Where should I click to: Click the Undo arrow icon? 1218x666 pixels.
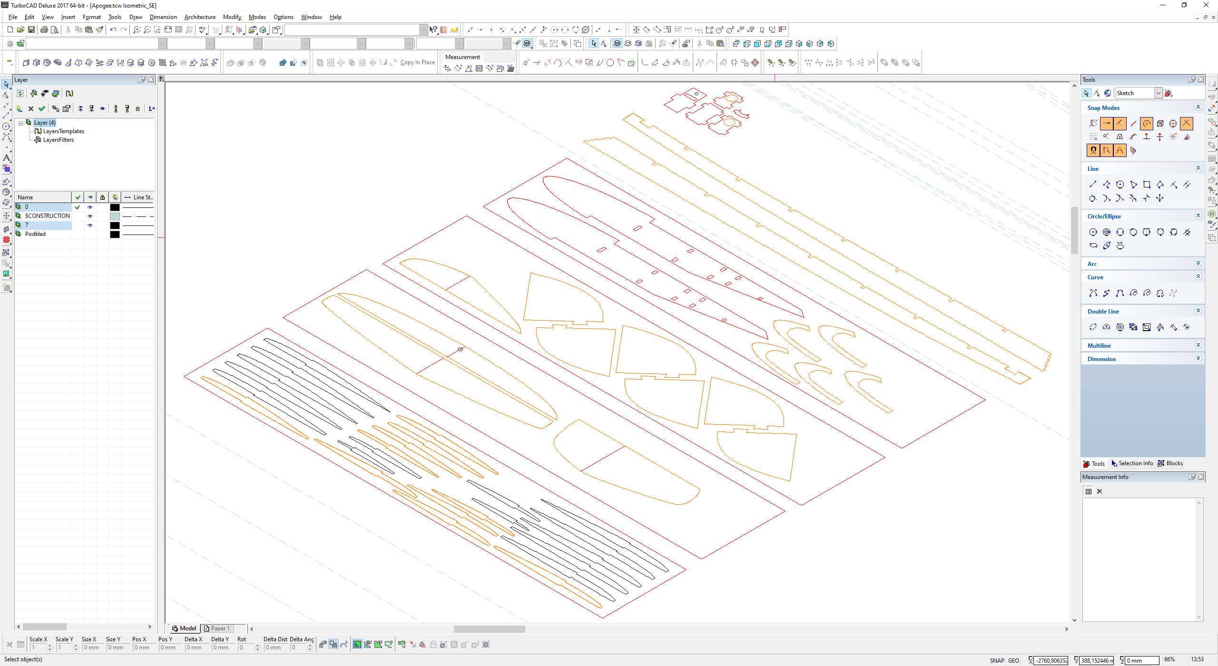point(113,29)
